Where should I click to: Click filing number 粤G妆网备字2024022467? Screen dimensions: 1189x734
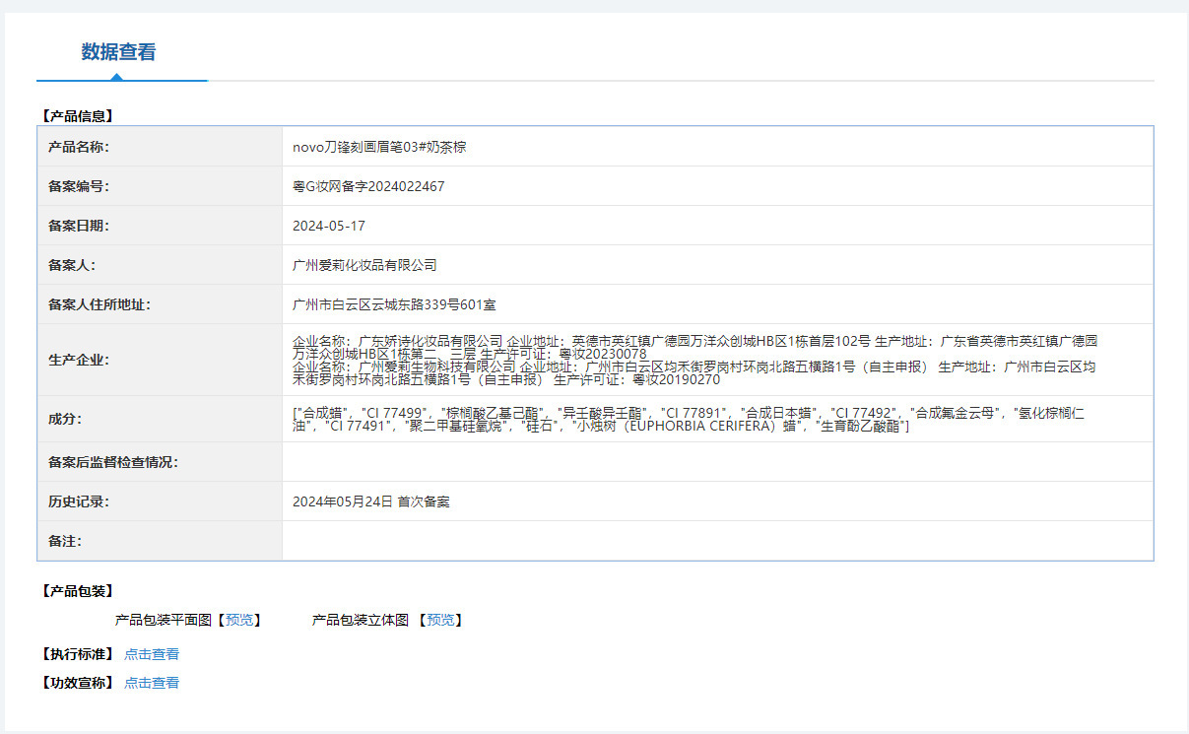click(368, 186)
